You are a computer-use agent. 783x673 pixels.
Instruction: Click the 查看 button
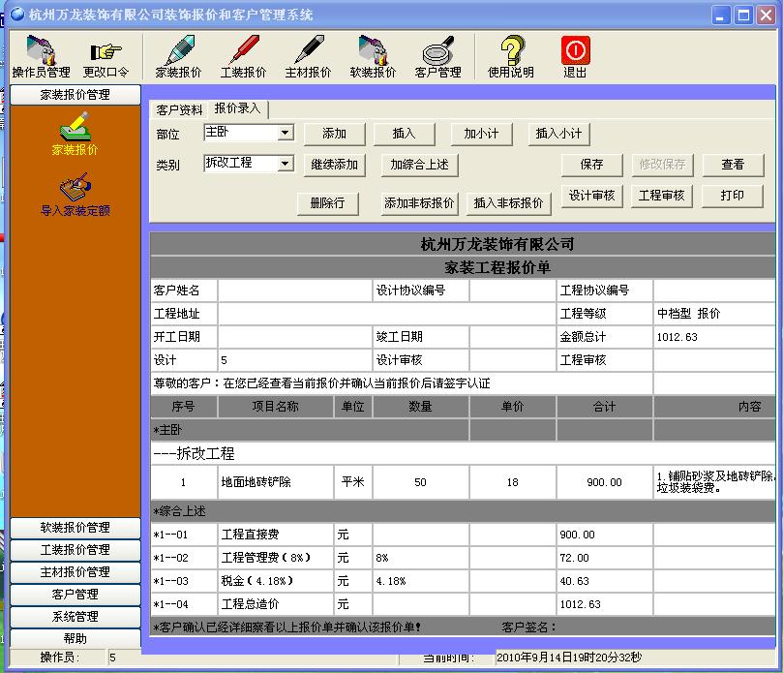733,165
